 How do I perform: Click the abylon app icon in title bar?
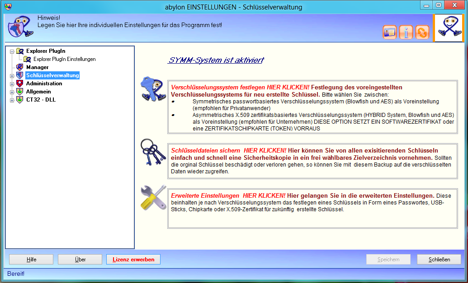tap(8, 7)
